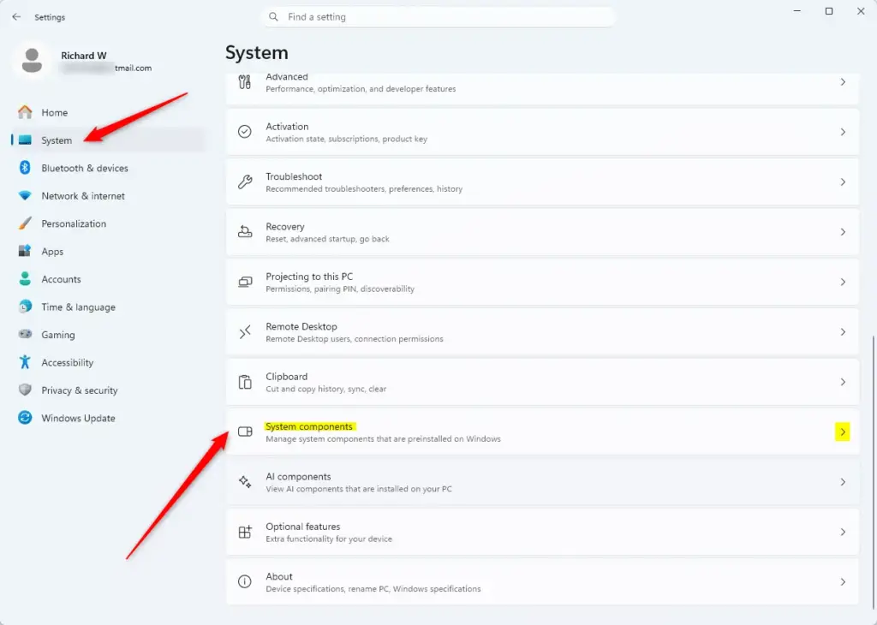Click the Accounts person icon in sidebar

[25, 278]
